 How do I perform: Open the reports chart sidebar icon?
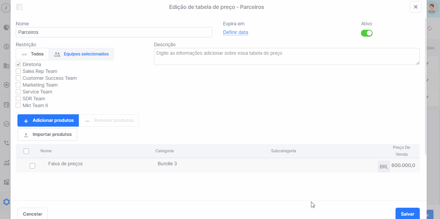[6, 163]
